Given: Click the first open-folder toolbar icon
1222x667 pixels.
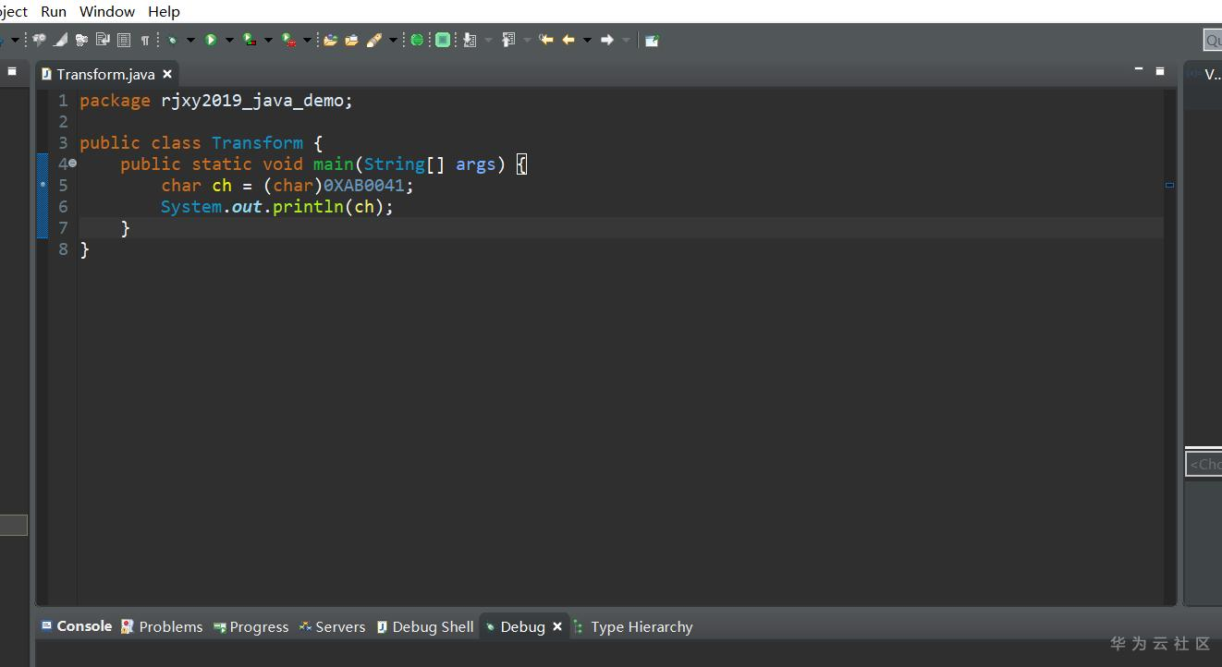Looking at the screenshot, I should [x=330, y=40].
